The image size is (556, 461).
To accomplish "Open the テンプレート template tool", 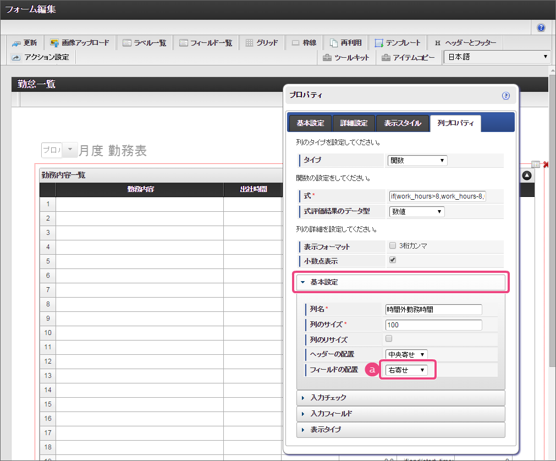I will pyautogui.click(x=397, y=42).
